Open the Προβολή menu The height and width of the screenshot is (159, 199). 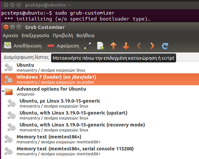[63, 36]
